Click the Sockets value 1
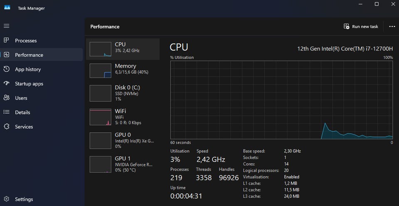The image size is (399, 206). coord(285,158)
